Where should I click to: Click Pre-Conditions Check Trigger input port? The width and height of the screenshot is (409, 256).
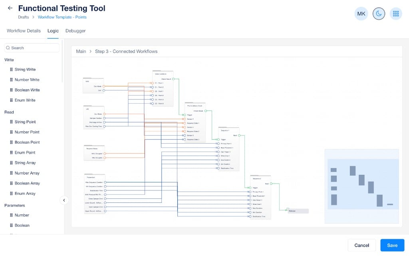(x=185, y=115)
